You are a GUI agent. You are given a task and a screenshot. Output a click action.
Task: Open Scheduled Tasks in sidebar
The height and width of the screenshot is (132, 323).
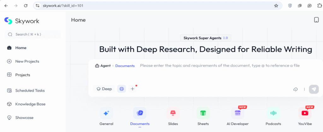click(30, 91)
